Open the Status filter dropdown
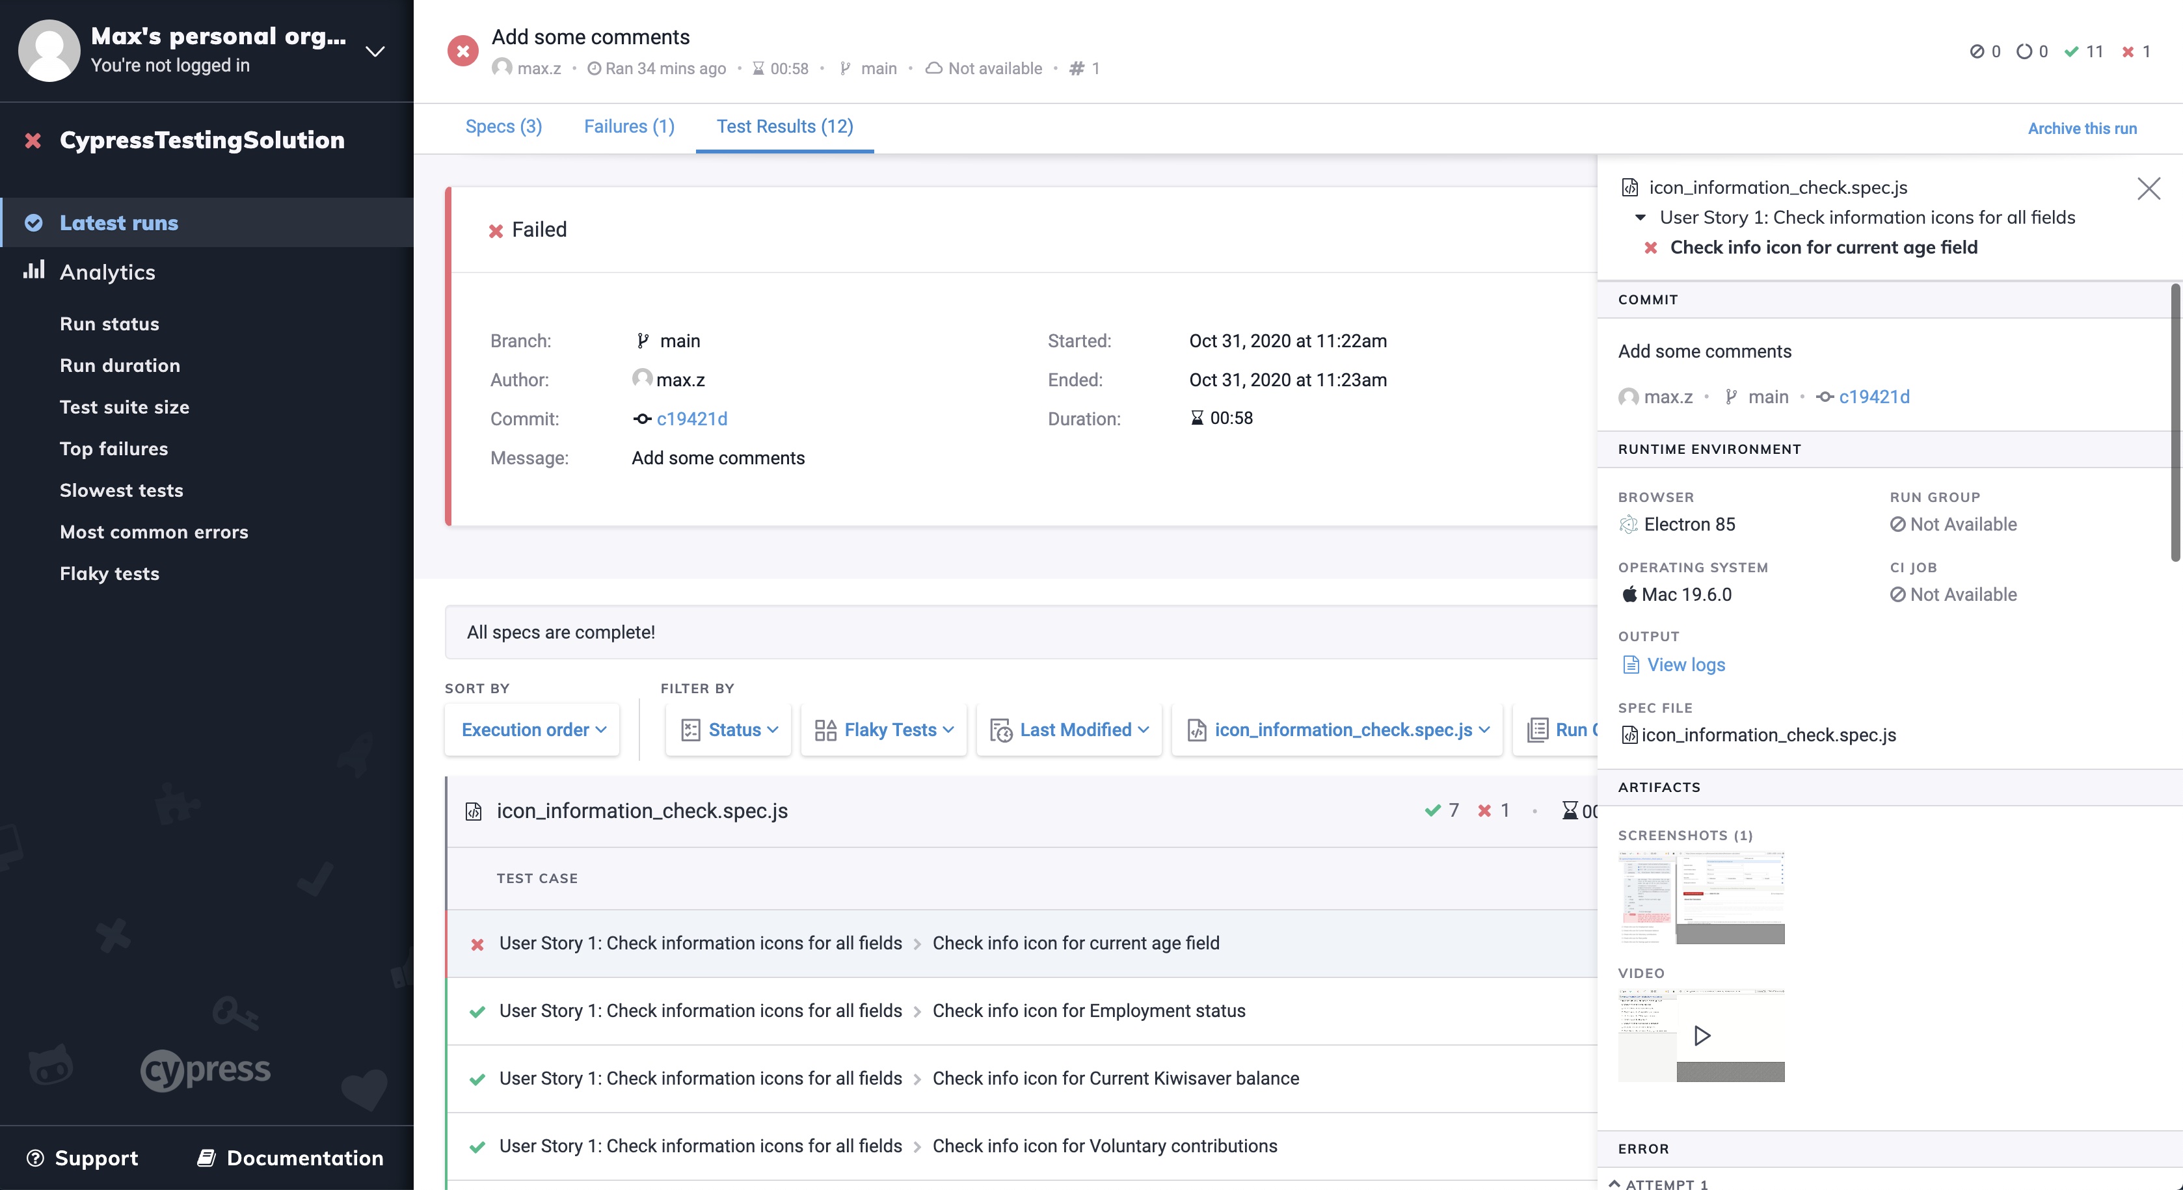 (728, 729)
